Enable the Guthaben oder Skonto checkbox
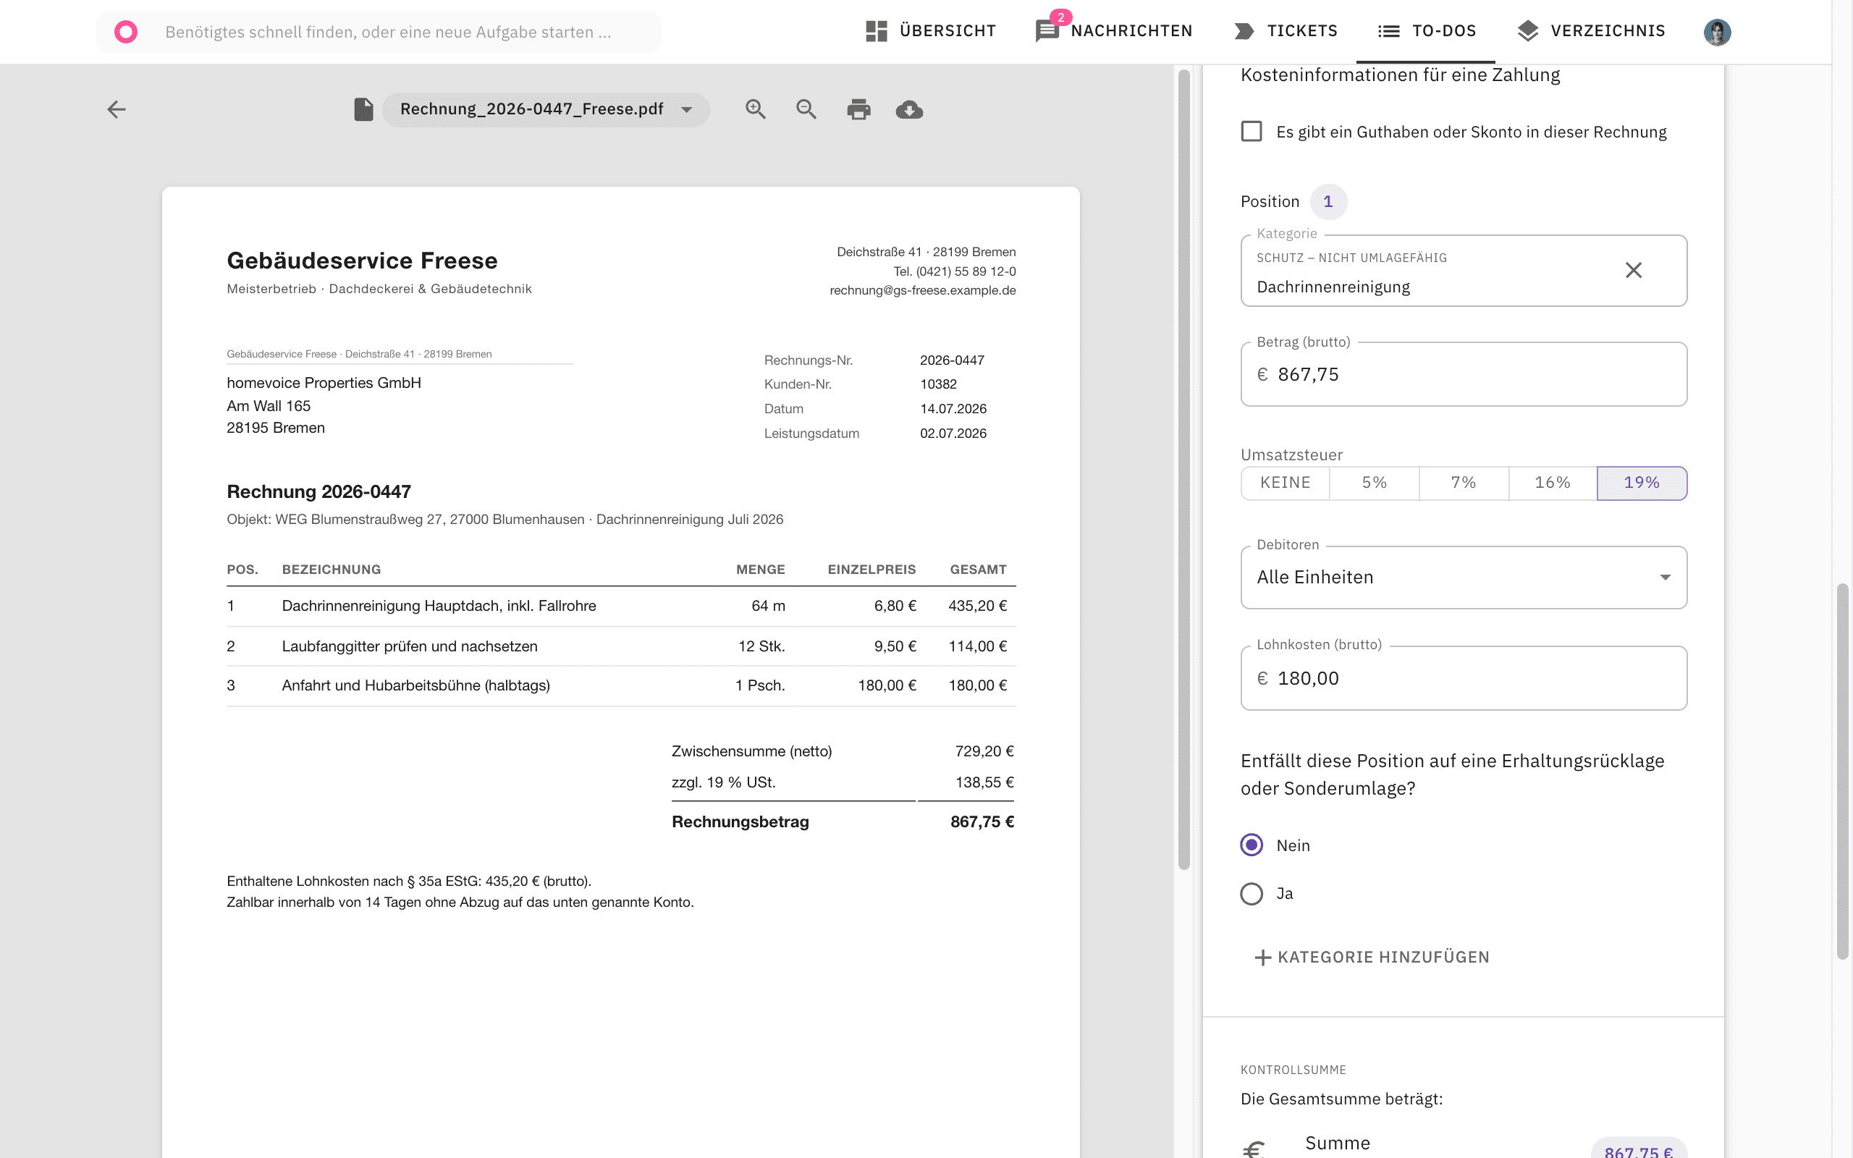 1251,131
